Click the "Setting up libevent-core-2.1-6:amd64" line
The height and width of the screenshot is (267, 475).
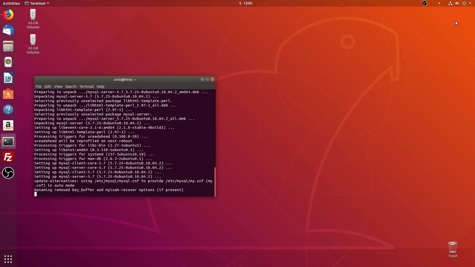click(104, 128)
